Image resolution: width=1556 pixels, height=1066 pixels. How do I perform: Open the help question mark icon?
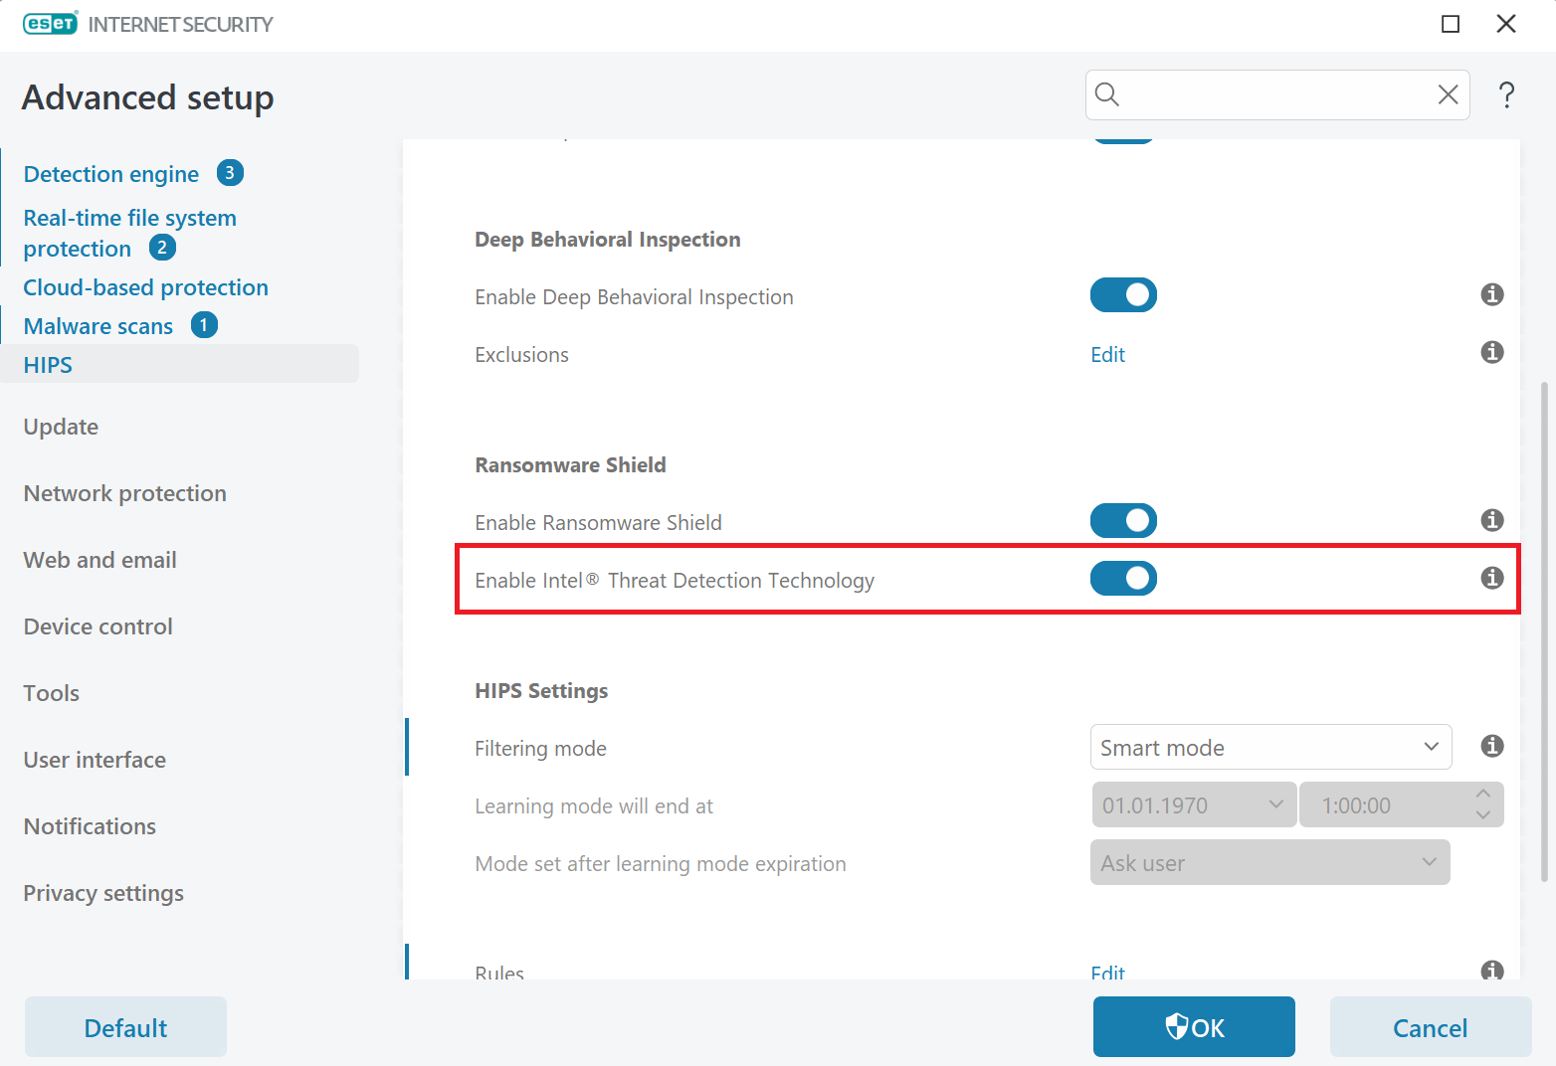pyautogui.click(x=1506, y=95)
